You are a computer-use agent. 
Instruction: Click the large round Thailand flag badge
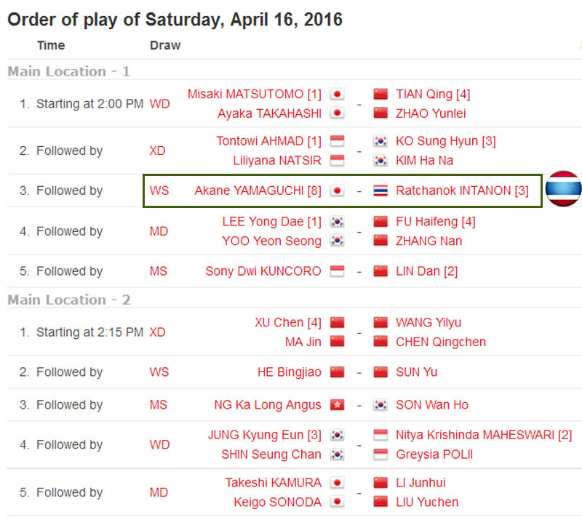point(563,188)
